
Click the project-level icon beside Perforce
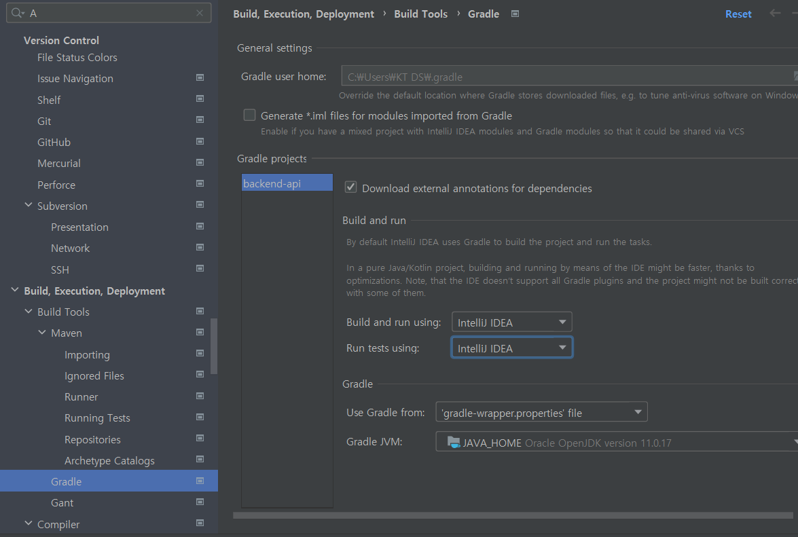coord(200,183)
